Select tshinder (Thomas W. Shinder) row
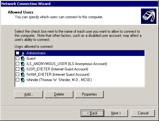Image resolution: width=159 pixels, height=121 pixels. point(59,80)
